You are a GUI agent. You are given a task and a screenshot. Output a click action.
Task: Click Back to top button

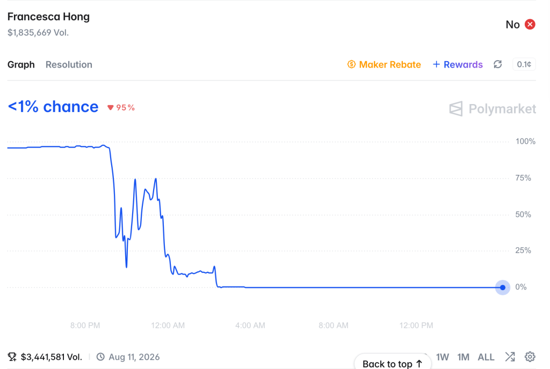393,363
